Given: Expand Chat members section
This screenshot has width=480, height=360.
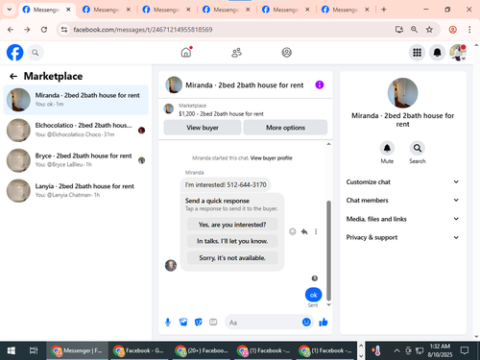Looking at the screenshot, I should pyautogui.click(x=402, y=201).
